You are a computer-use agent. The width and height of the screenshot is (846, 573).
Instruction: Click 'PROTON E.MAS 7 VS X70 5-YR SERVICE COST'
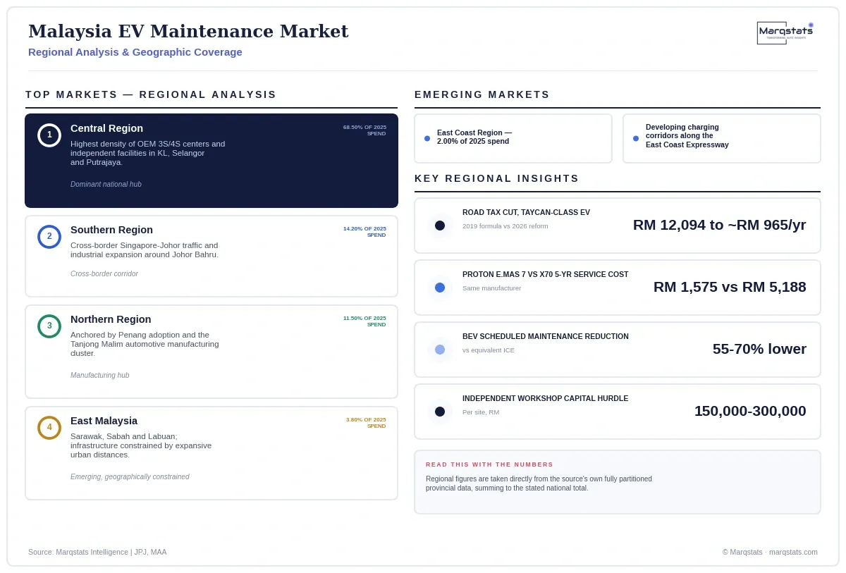coord(546,274)
